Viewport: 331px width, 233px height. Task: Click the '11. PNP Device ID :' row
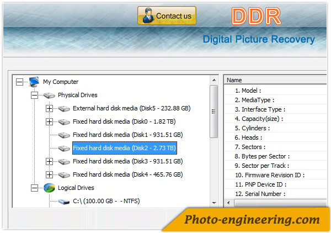(x=275, y=184)
